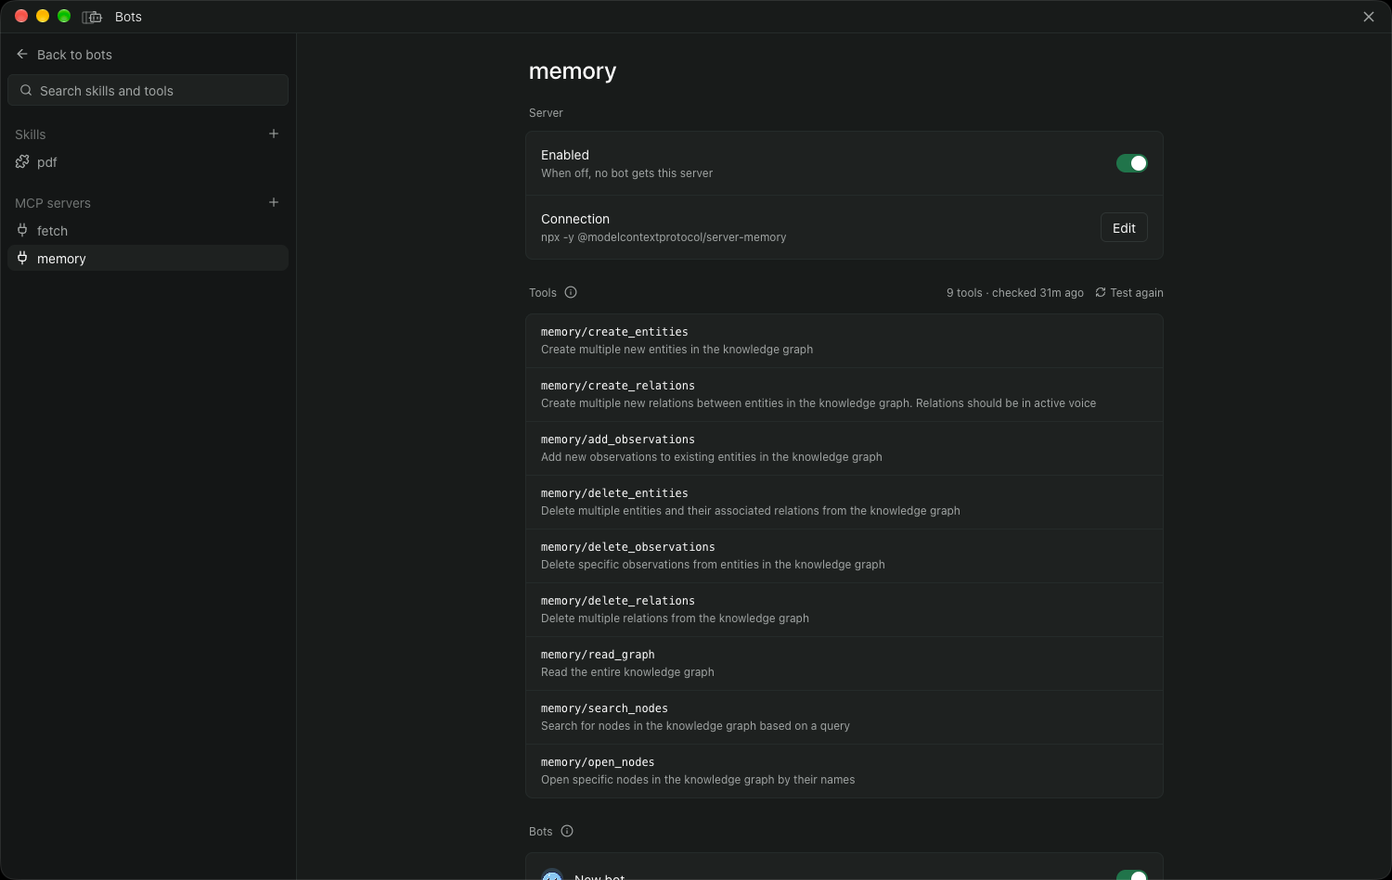Image resolution: width=1392 pixels, height=880 pixels.
Task: Open the fetch MCP server
Action: (x=148, y=230)
